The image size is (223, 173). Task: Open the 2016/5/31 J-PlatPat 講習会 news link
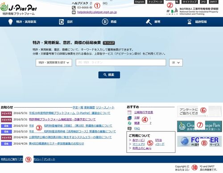(x=70, y=113)
